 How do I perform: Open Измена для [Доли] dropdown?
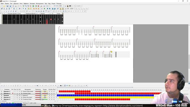pyautogui.click(x=31, y=14)
